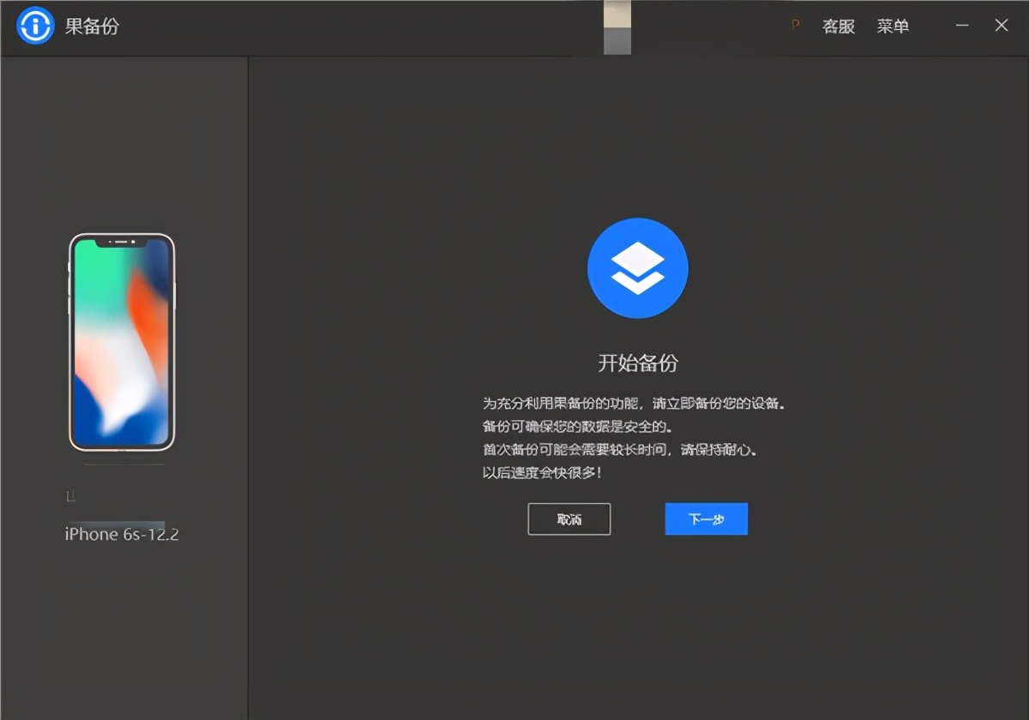Click the divider between sidebar and main area
The width and height of the screenshot is (1029, 720).
(247, 386)
